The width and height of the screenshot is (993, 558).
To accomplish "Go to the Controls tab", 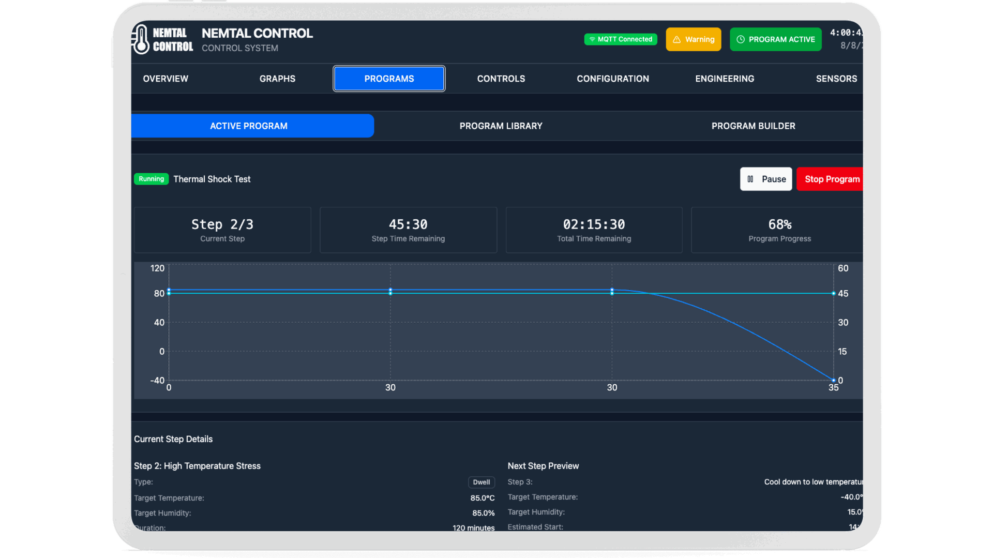I will point(501,79).
